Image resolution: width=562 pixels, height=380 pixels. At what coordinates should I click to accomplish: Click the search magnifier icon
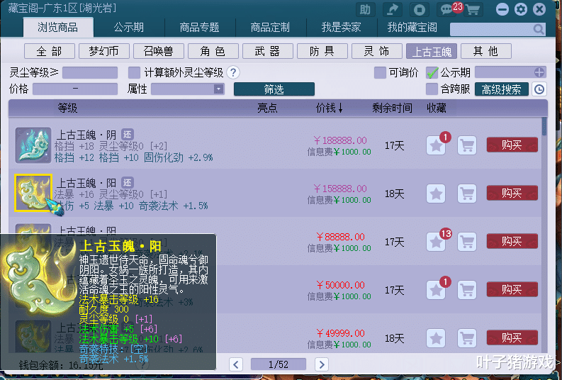(x=539, y=29)
